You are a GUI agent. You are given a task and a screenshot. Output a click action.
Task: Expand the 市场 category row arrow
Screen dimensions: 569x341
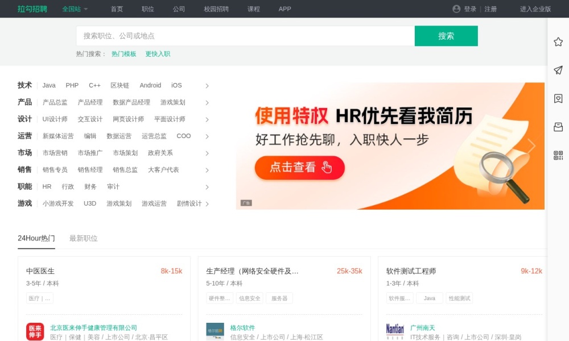tap(207, 153)
